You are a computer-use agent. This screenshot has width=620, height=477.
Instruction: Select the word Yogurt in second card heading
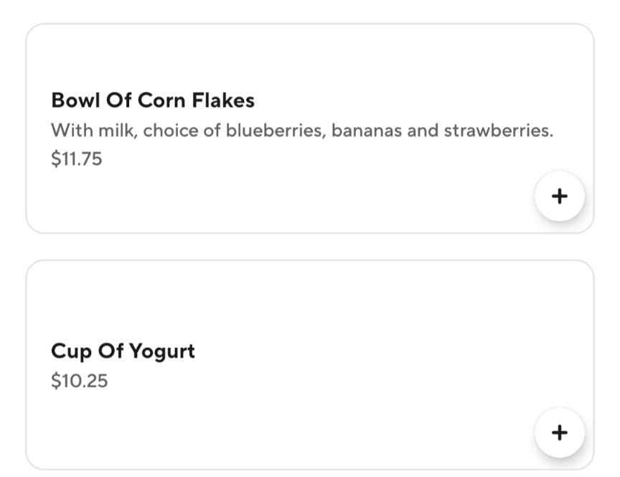(162, 351)
